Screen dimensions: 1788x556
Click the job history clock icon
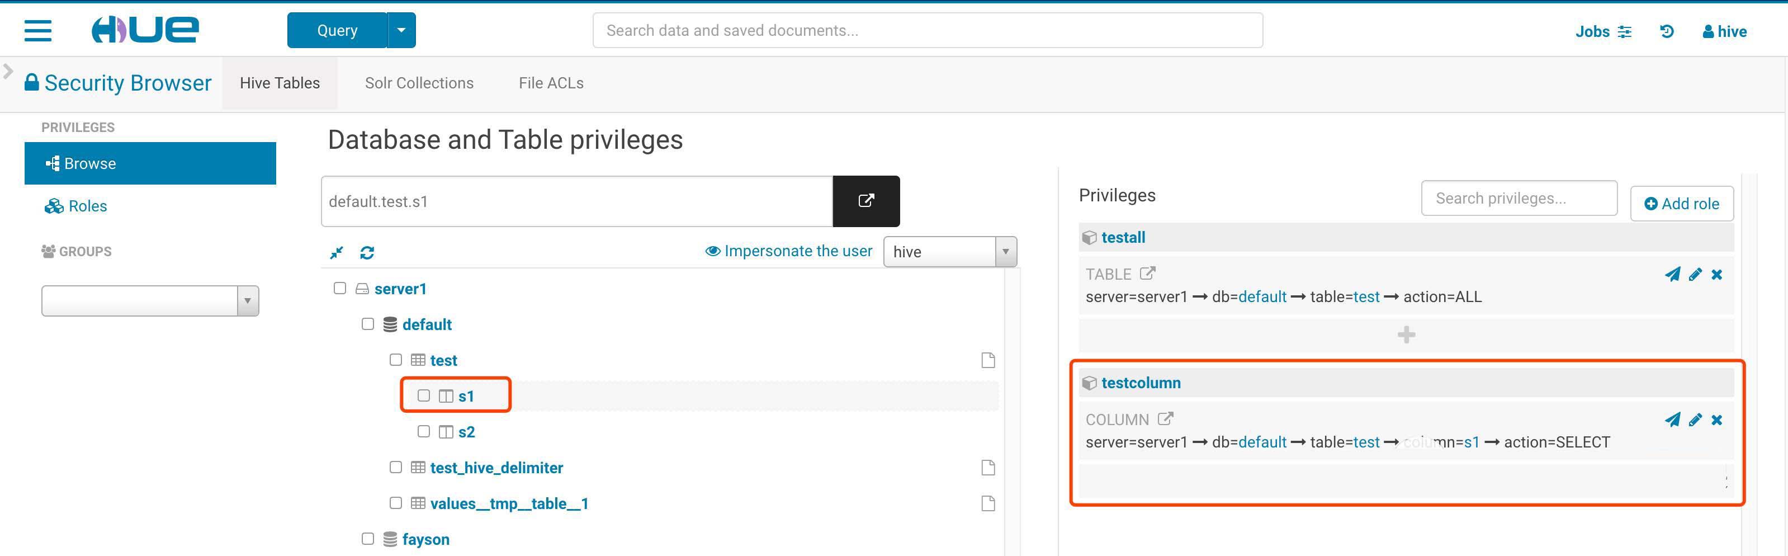(1667, 31)
